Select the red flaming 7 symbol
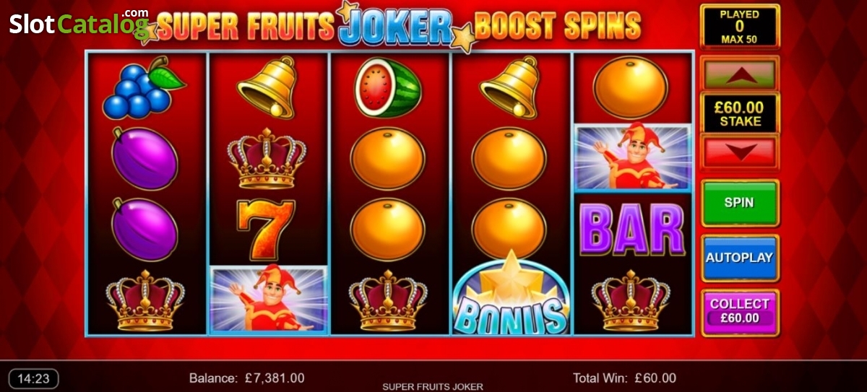The width and height of the screenshot is (867, 392). tap(267, 229)
